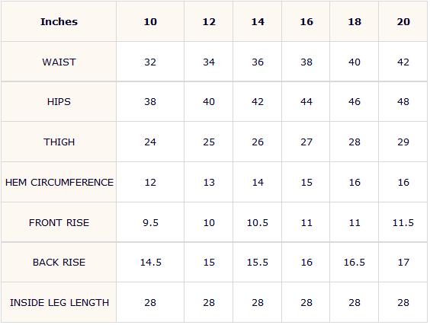The image size is (430, 325).
Task: Click the FRONT RISE row label
Action: click(x=59, y=222)
